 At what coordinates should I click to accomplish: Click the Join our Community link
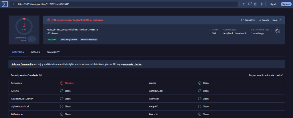pyautogui.click(x=22, y=64)
